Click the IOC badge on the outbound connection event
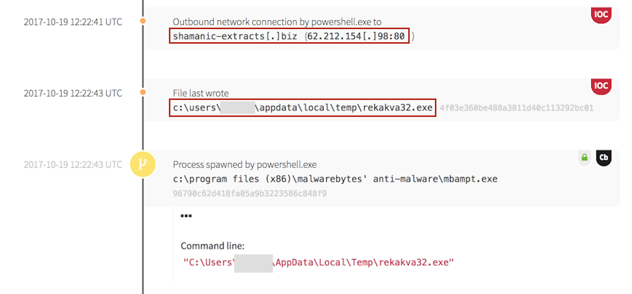The height and width of the screenshot is (294, 632). point(601,15)
